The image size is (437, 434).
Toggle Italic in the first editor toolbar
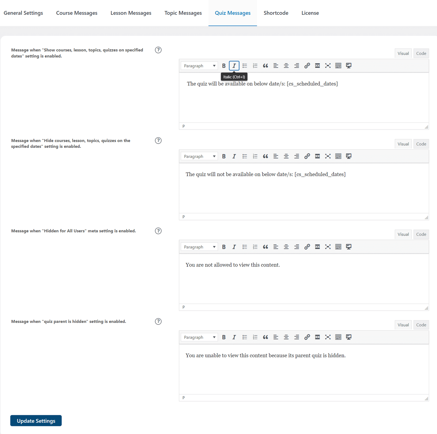click(234, 66)
